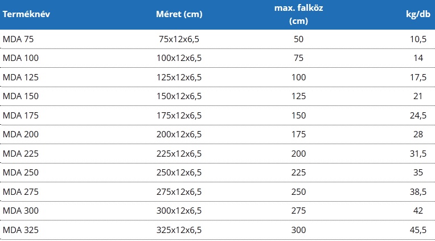Select the MDA 75 product name
This screenshot has width=435, height=241.
click(x=18, y=39)
